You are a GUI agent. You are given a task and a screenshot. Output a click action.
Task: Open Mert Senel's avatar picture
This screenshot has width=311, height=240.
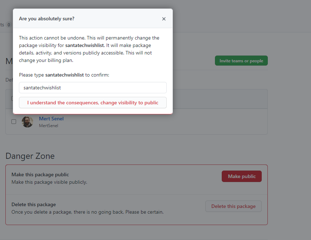point(27,122)
